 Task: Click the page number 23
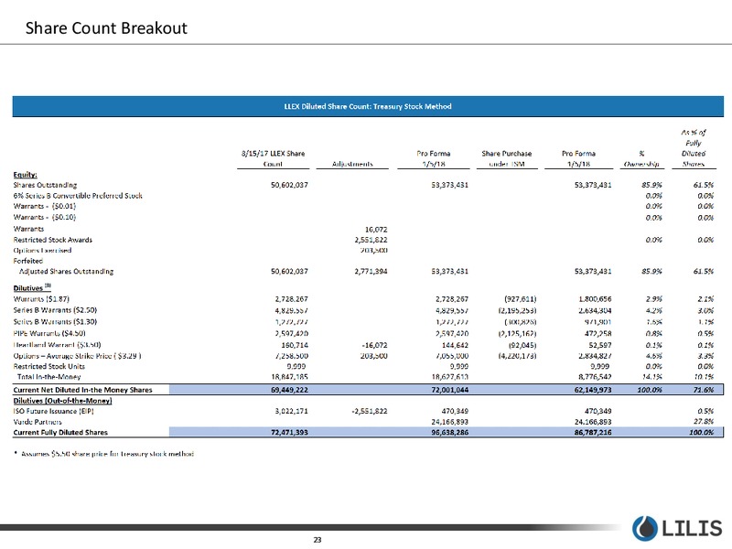pyautogui.click(x=318, y=540)
